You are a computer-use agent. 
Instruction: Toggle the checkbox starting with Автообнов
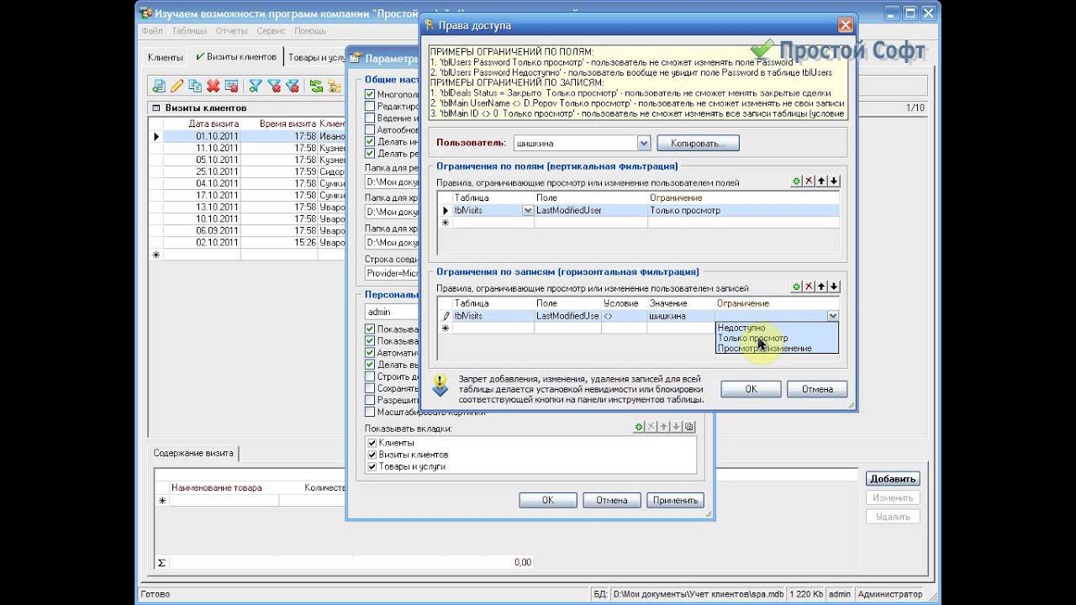click(370, 130)
